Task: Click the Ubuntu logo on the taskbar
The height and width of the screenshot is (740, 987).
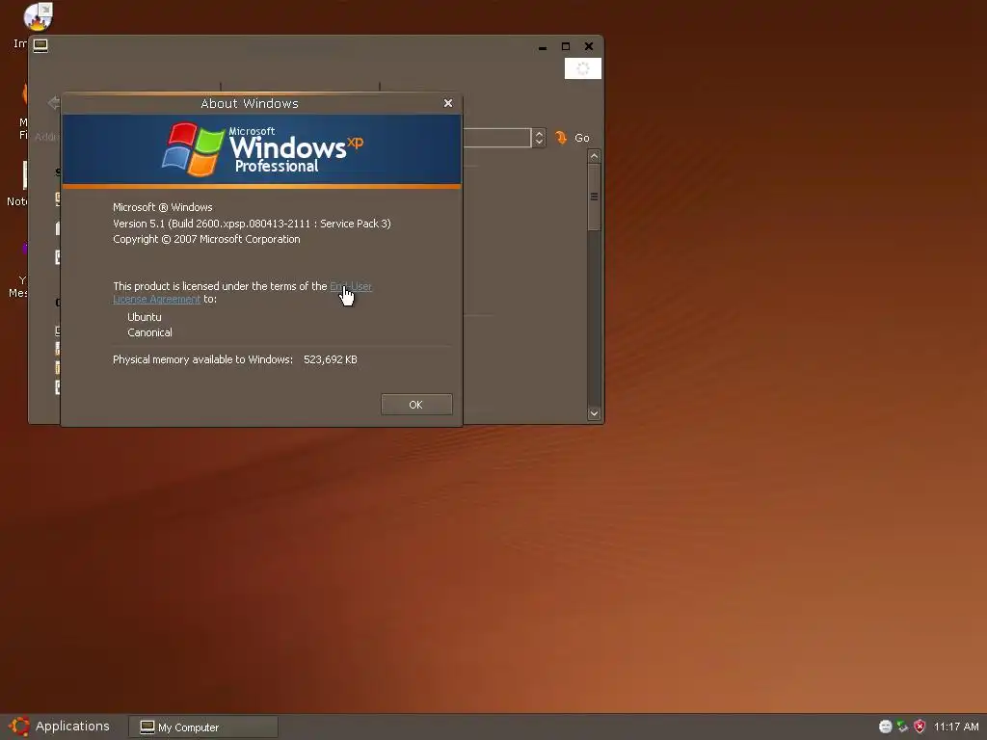Action: coord(19,727)
